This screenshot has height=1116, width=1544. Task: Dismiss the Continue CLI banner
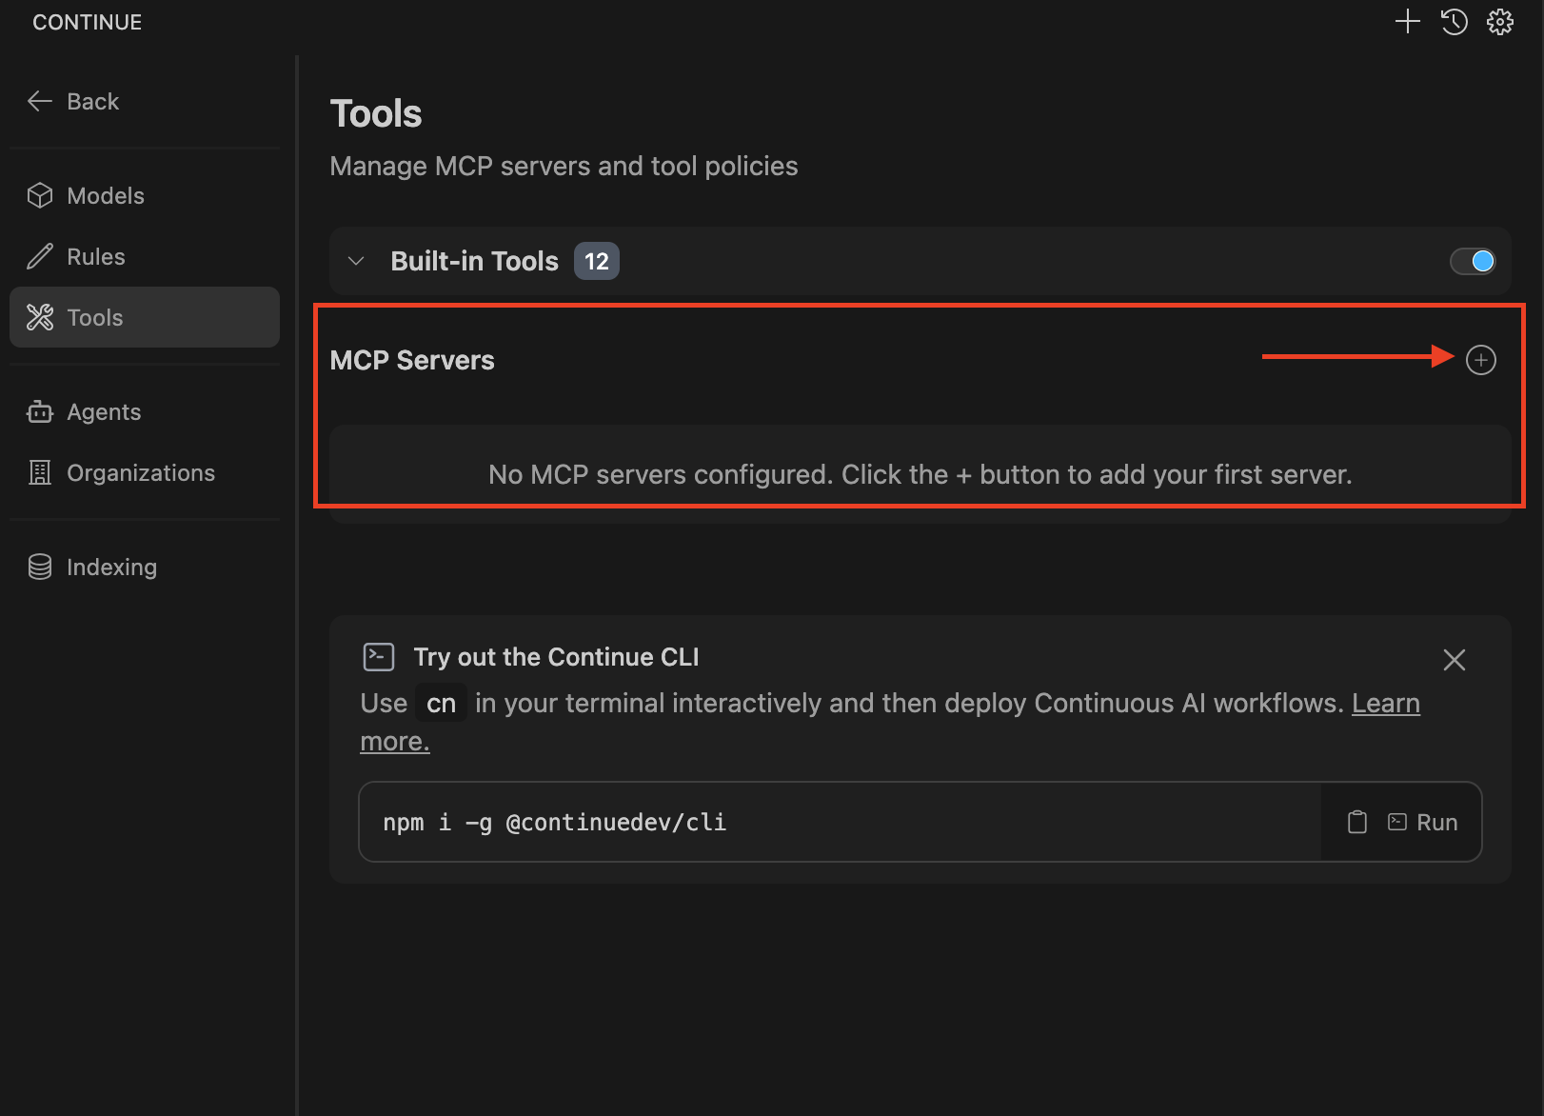1454,659
